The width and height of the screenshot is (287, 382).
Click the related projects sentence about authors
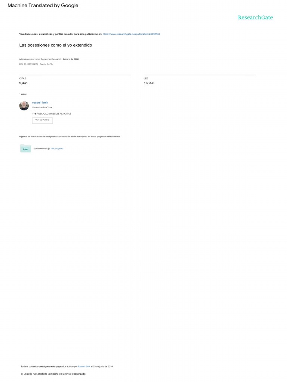point(70,137)
